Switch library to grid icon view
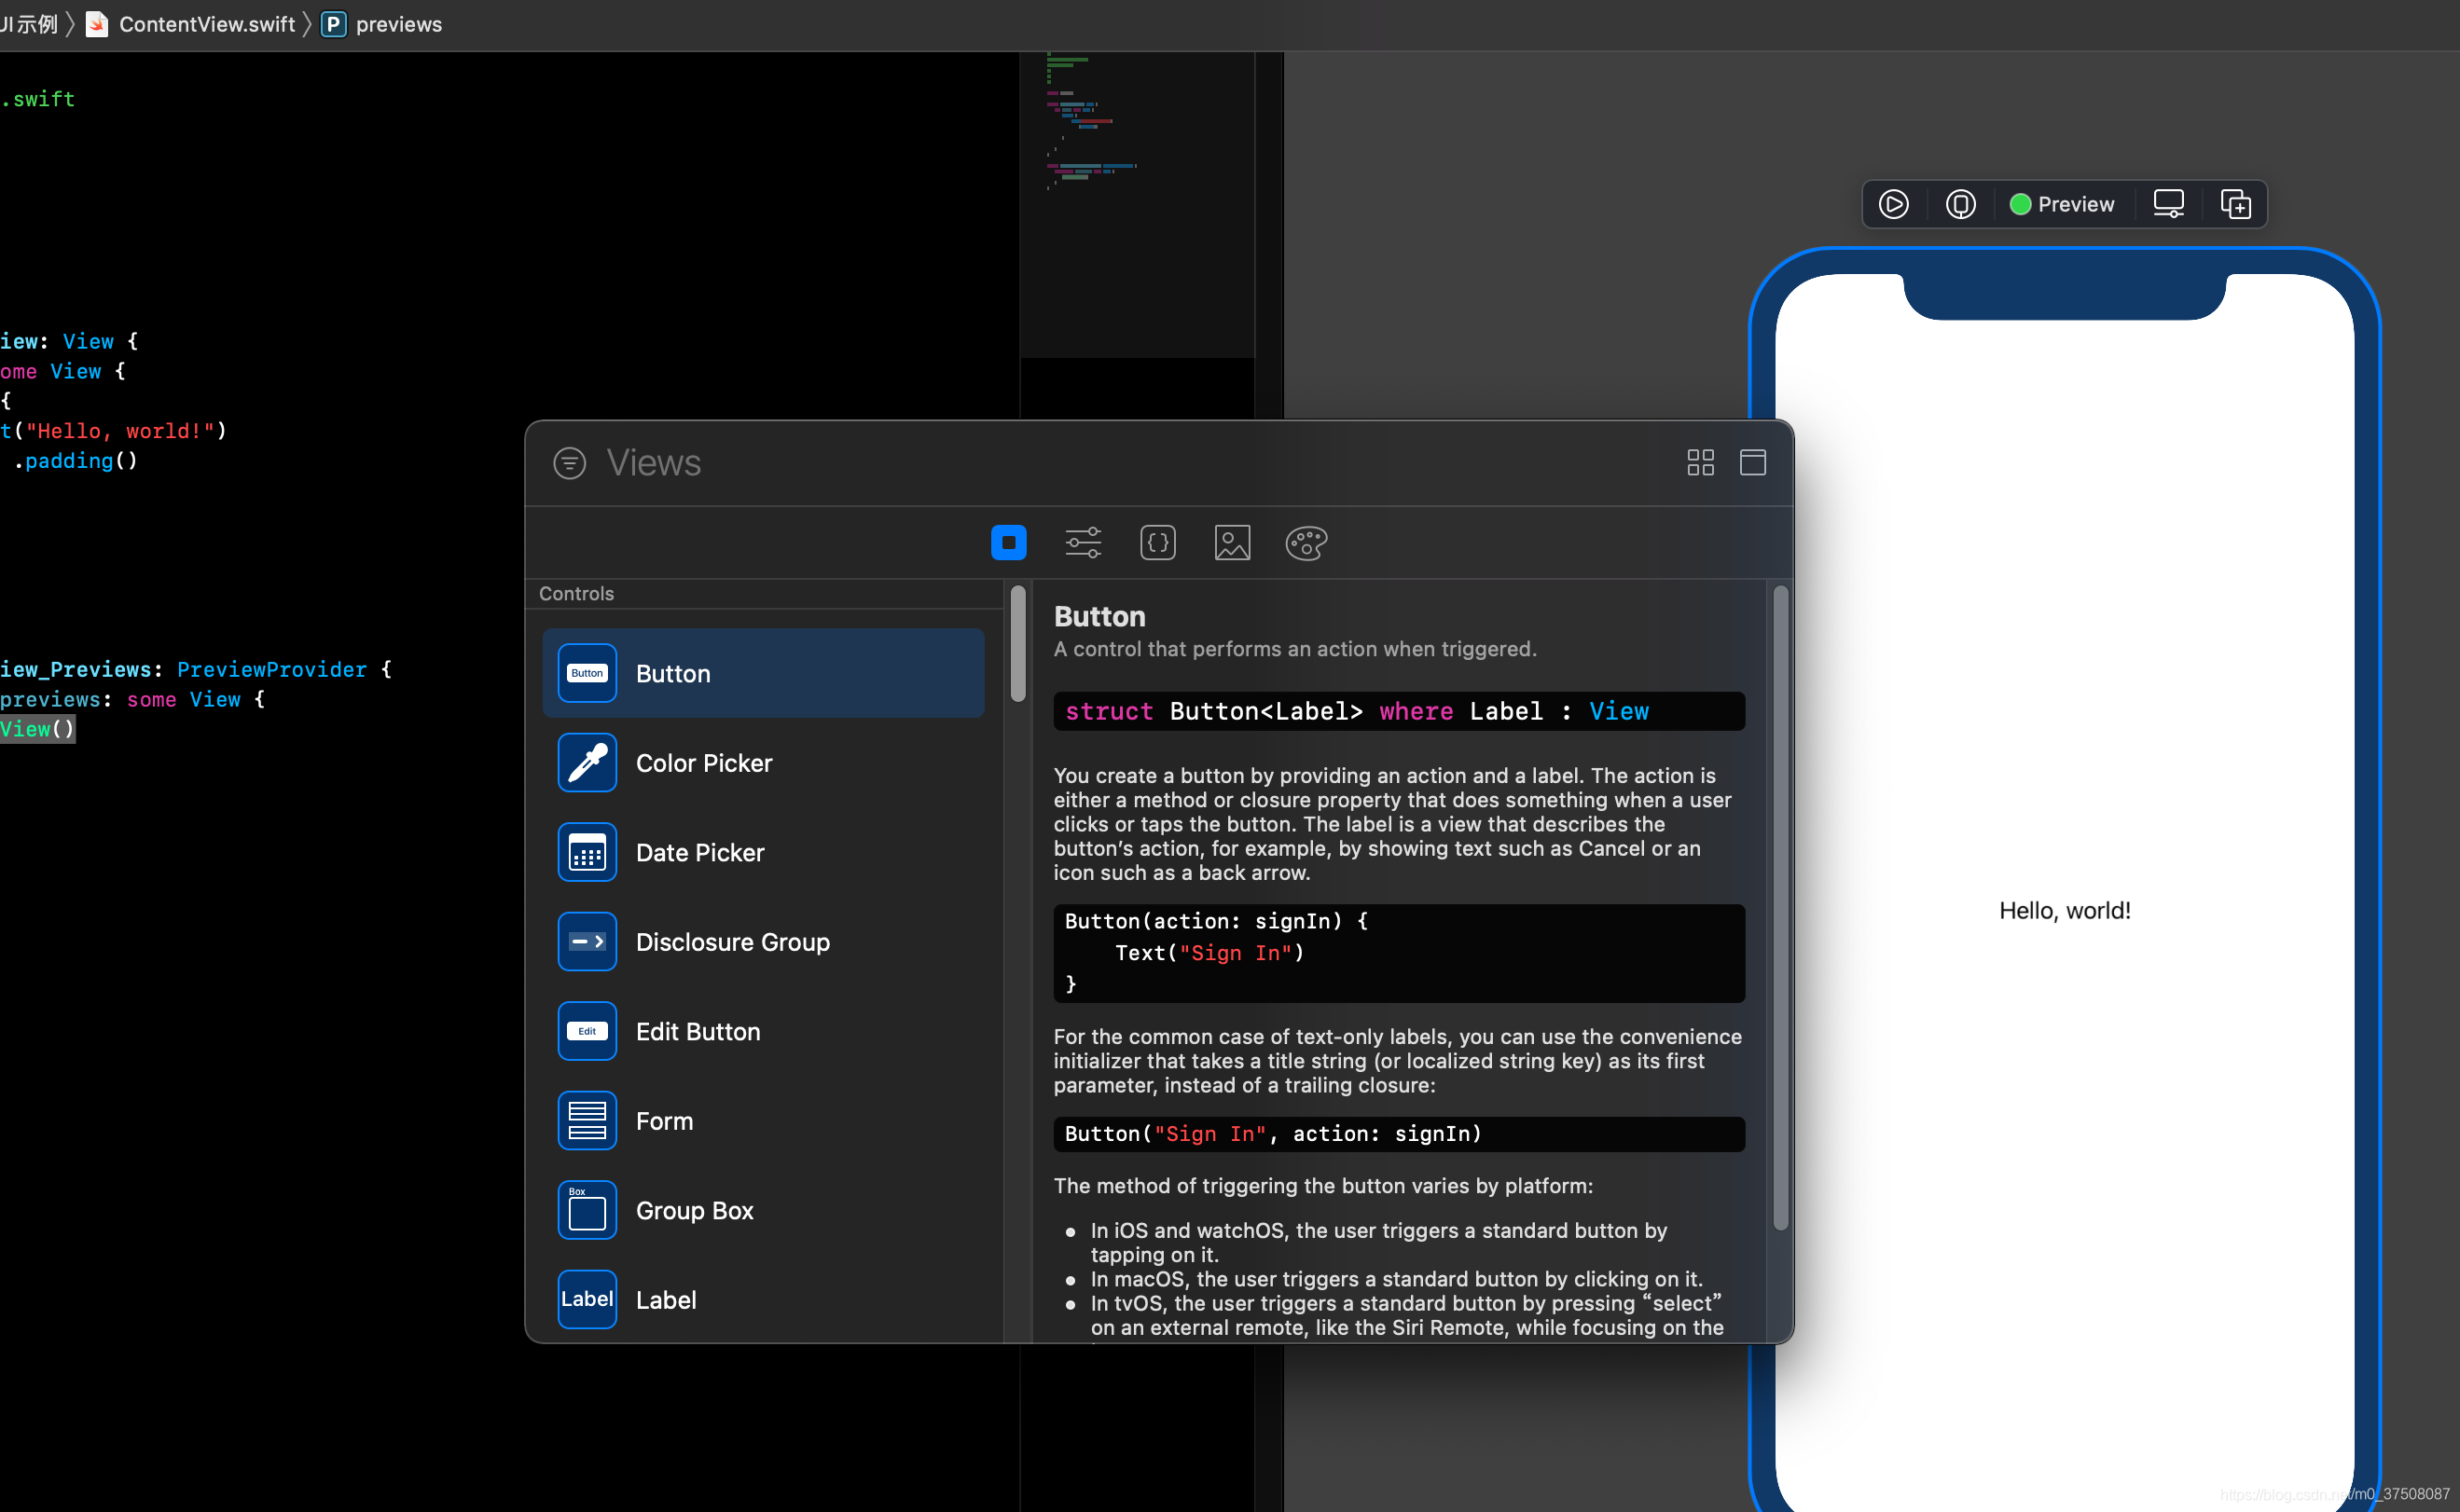The image size is (2460, 1512). click(1700, 462)
